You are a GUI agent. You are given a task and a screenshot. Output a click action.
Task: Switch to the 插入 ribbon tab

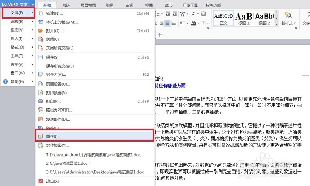(x=67, y=5)
